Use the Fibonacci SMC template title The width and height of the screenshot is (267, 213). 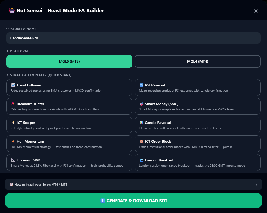tap(29, 160)
